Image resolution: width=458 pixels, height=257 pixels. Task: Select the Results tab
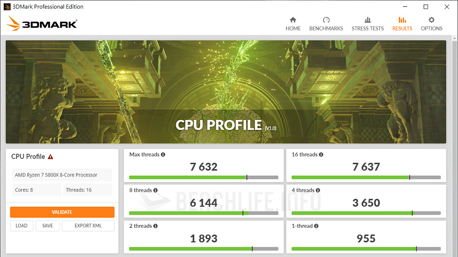[402, 24]
